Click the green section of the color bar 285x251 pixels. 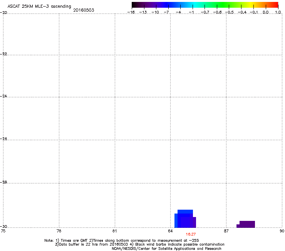pyautogui.click(x=223, y=5)
